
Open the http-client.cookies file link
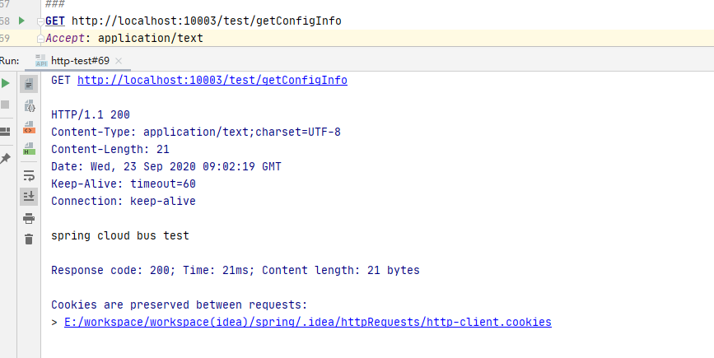(x=307, y=323)
